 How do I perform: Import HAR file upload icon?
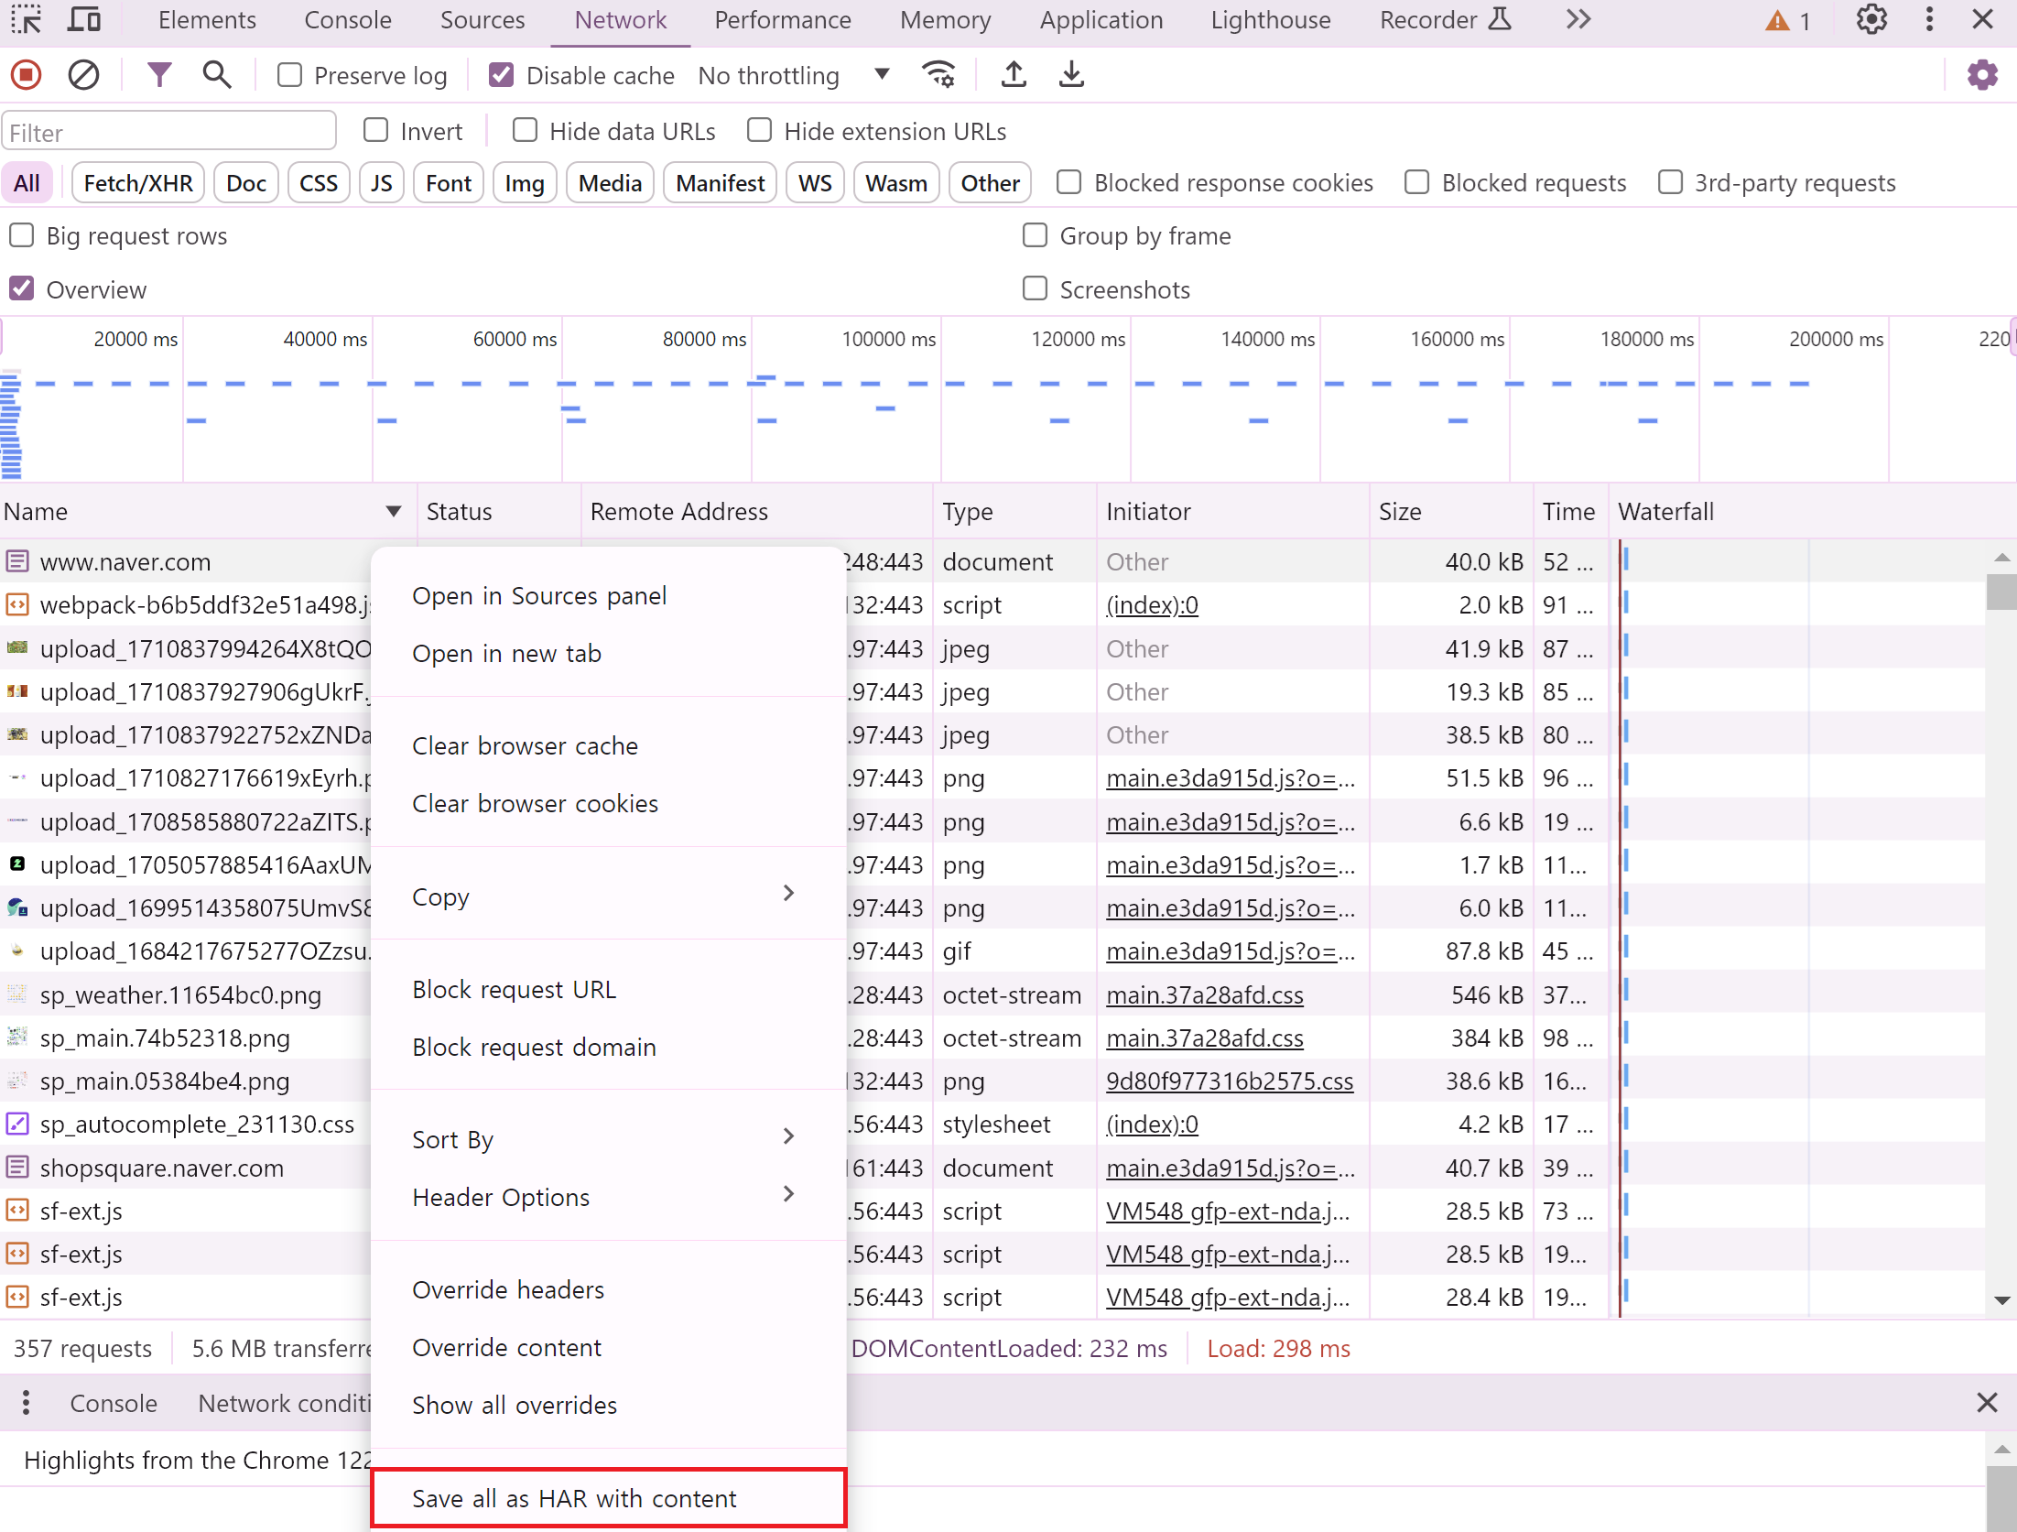[x=1014, y=74]
